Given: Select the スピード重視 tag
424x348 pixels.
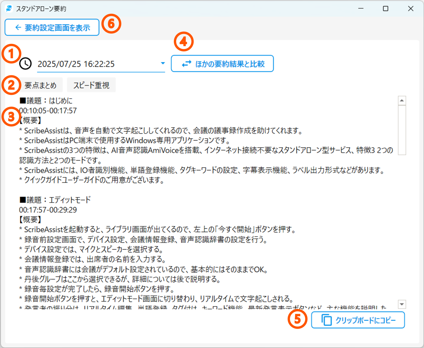Looking at the screenshot, I should [x=91, y=85].
